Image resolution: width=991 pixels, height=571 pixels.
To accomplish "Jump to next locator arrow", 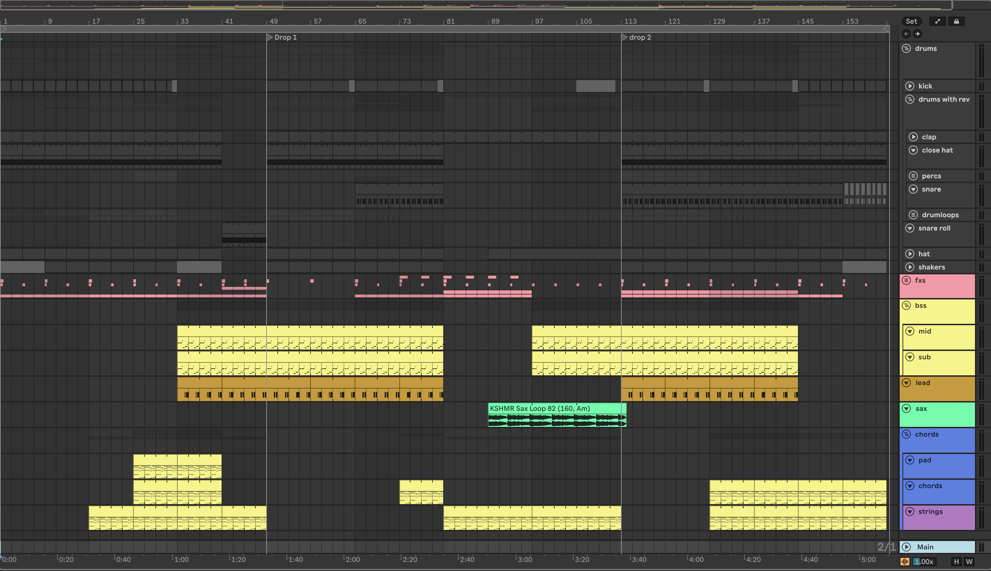I will (917, 34).
